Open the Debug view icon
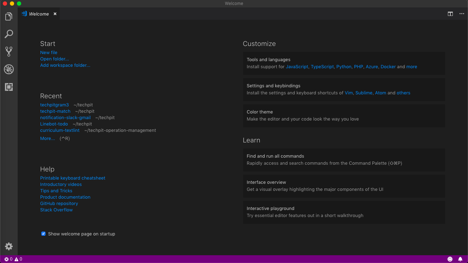 [9, 69]
